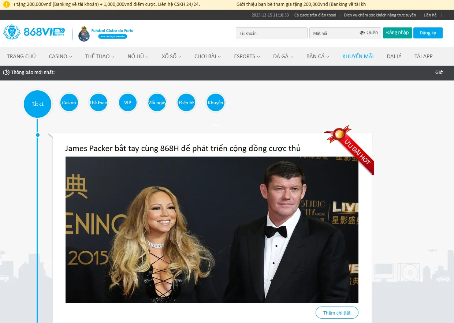
Task: Click the Tài khoản username field
Action: [271, 33]
